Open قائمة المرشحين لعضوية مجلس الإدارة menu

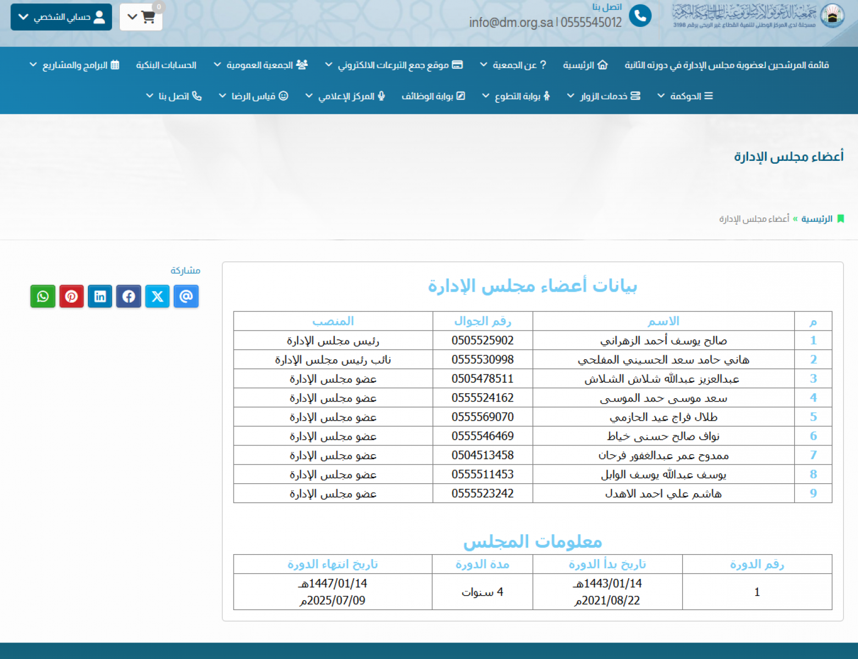[727, 65]
